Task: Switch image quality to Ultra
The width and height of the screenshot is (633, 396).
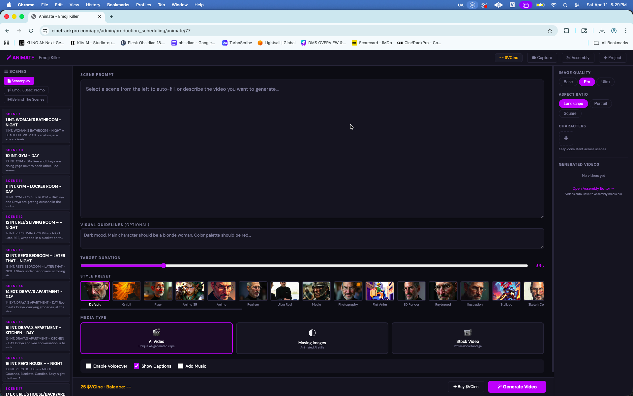Action: 606,82
